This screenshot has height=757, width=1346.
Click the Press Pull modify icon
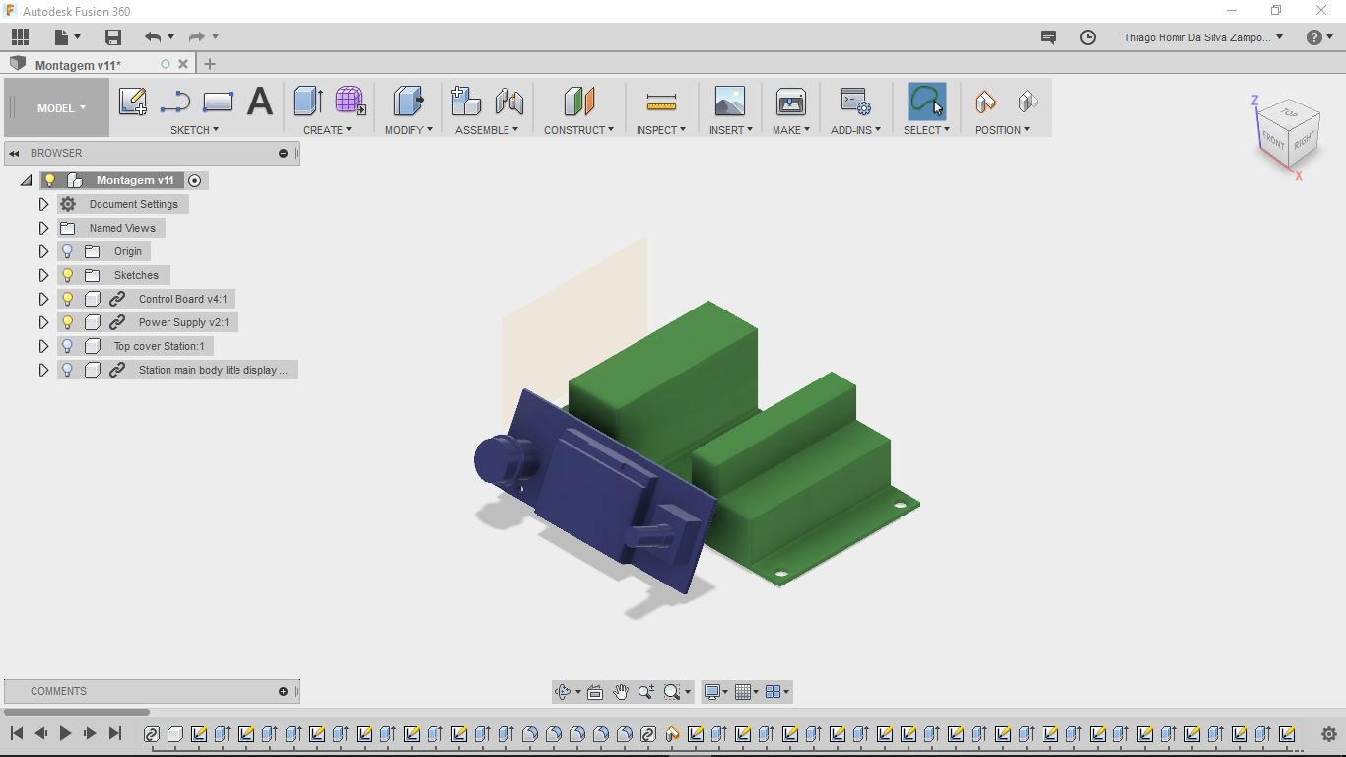pyautogui.click(x=408, y=101)
